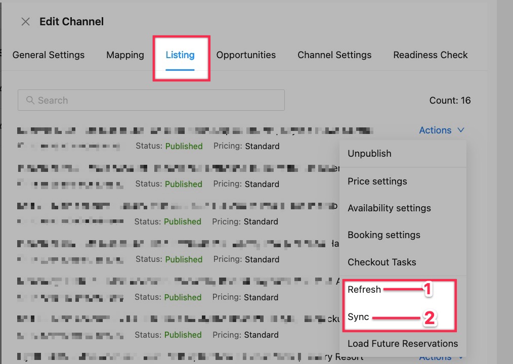
Task: Open Booking settings from the Actions menu
Action: [384, 235]
